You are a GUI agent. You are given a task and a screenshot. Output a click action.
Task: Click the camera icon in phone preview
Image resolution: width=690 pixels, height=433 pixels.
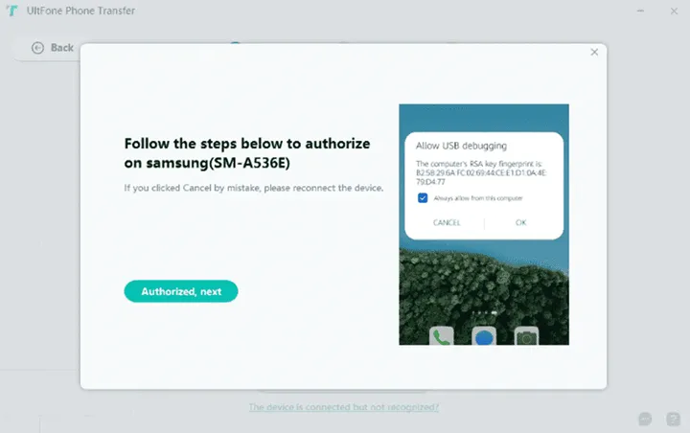526,336
